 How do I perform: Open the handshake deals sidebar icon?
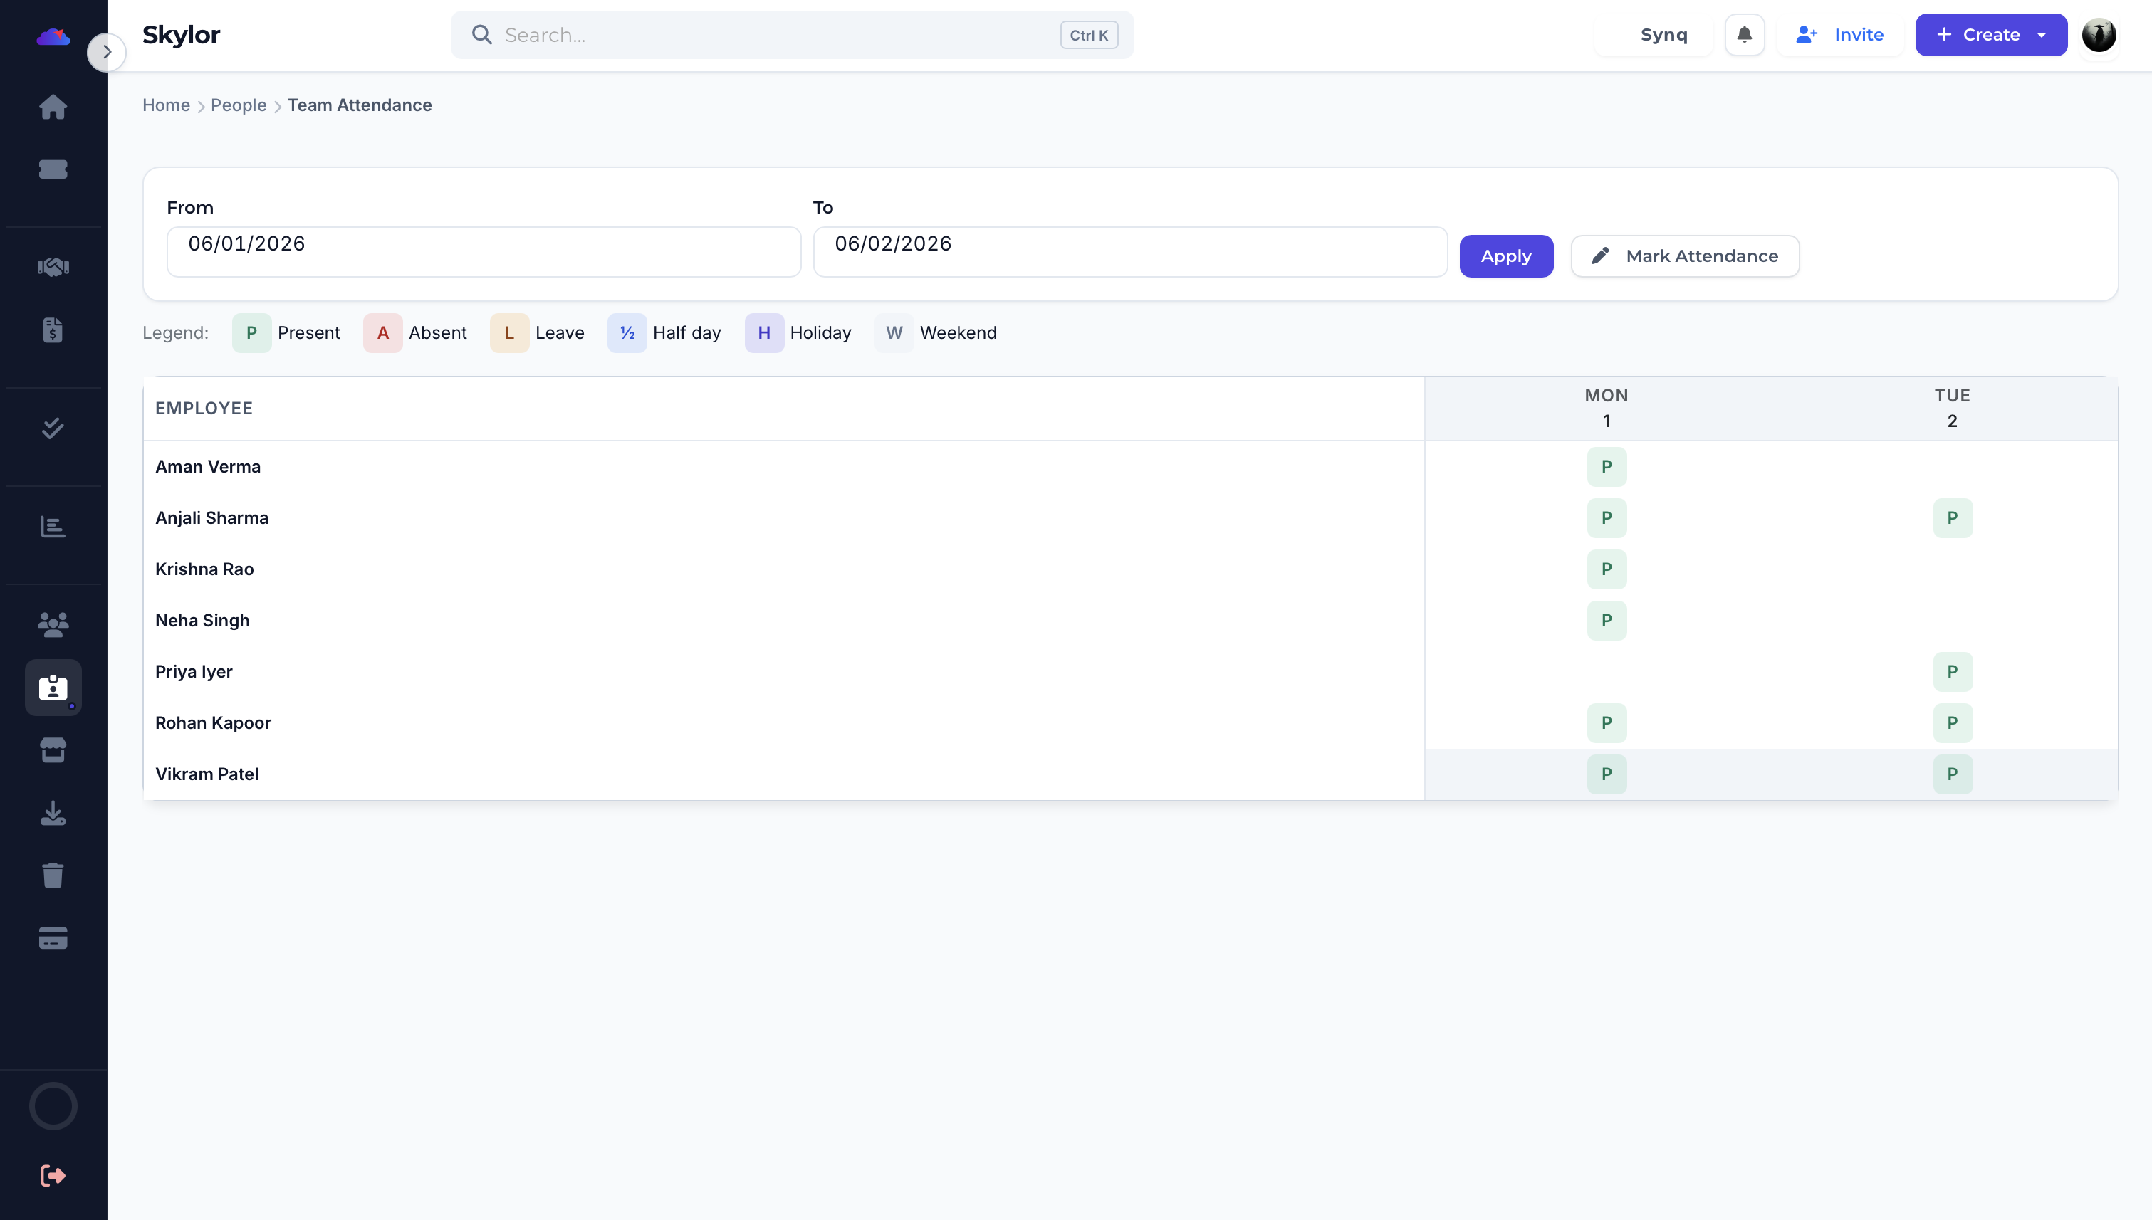53,266
